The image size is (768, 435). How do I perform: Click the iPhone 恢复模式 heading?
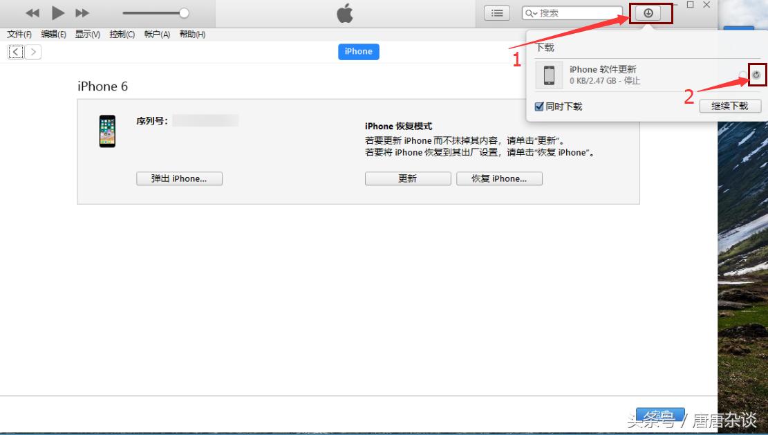click(x=399, y=127)
